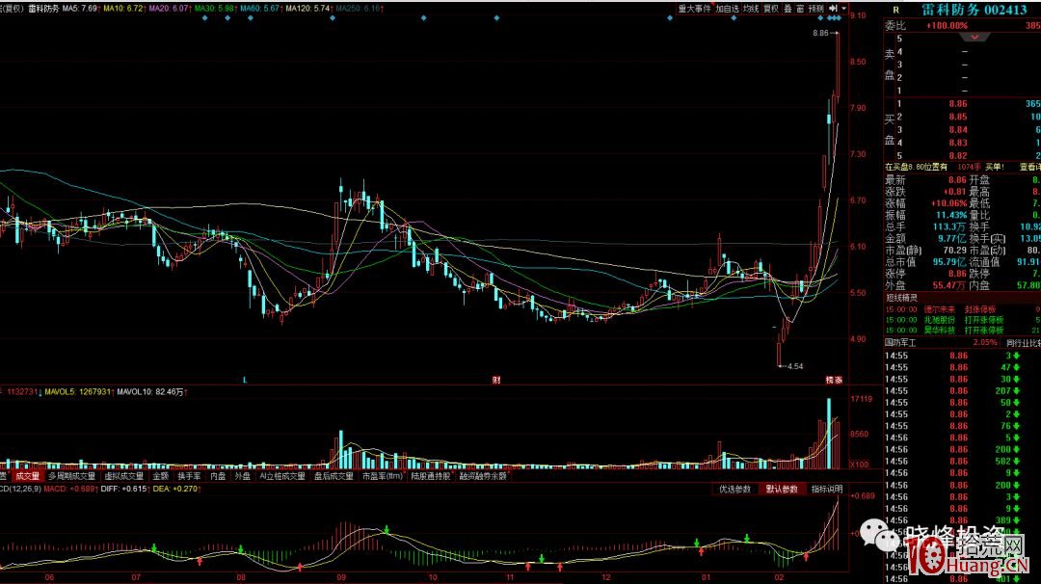Open the 融资融券余额 tab
The width and height of the screenshot is (1041, 584).
[x=483, y=476]
